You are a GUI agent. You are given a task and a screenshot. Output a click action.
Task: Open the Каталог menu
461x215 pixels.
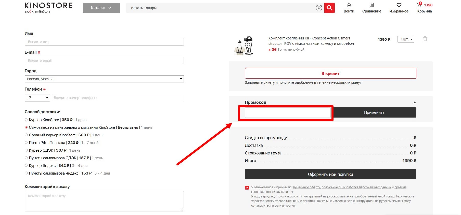click(101, 8)
